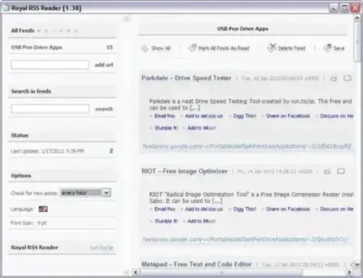Click the Show All diamond icon
Screen dimensions: 363x278
[x=145, y=48]
